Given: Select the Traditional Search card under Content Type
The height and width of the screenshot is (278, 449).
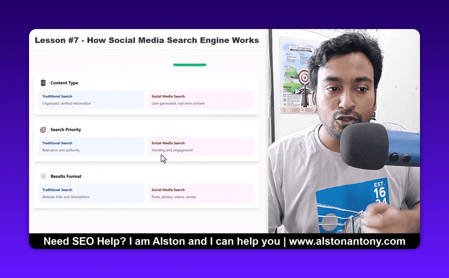Looking at the screenshot, I should click(x=91, y=100).
